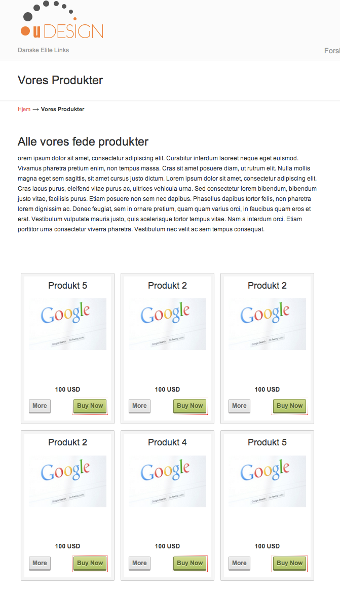Open Google thumbnail of top-right Produkt 2
This screenshot has width=340, height=592.
267,324
